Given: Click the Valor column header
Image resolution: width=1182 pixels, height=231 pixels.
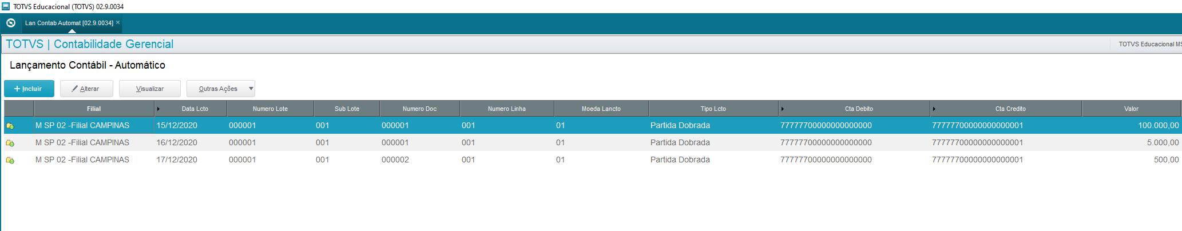Looking at the screenshot, I should (x=1131, y=109).
